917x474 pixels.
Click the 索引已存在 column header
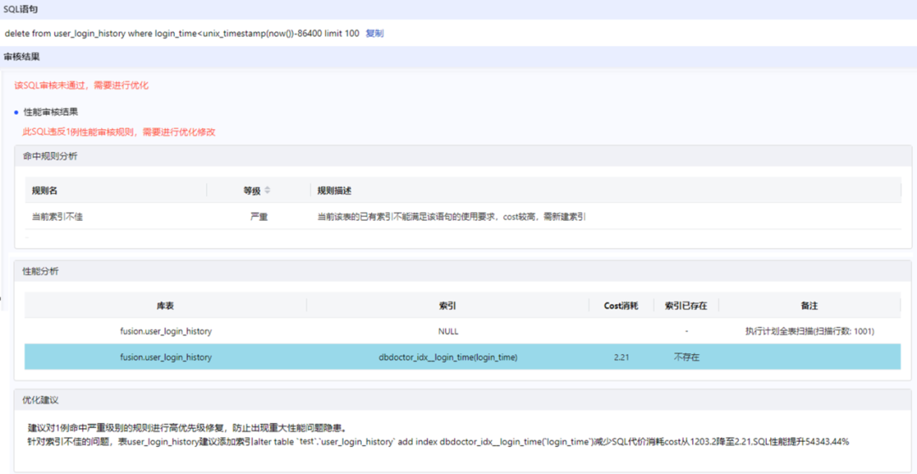(686, 306)
